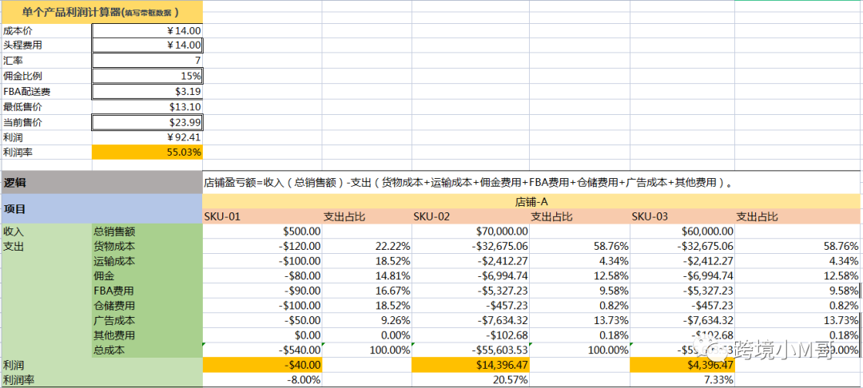Select the highlighted -$40.00 profit cell
Viewport: 863px width, 388px height.
click(x=262, y=365)
